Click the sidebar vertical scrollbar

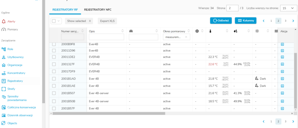pos(44,51)
